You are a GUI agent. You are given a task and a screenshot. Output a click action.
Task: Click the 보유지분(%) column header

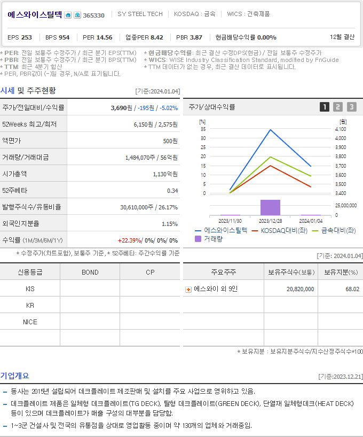coord(341,272)
